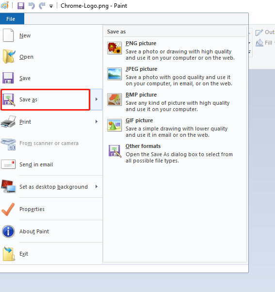Image resolution: width=275 pixels, height=292 pixels.
Task: Click the Undo arrow in title bar
Action: tap(32, 6)
